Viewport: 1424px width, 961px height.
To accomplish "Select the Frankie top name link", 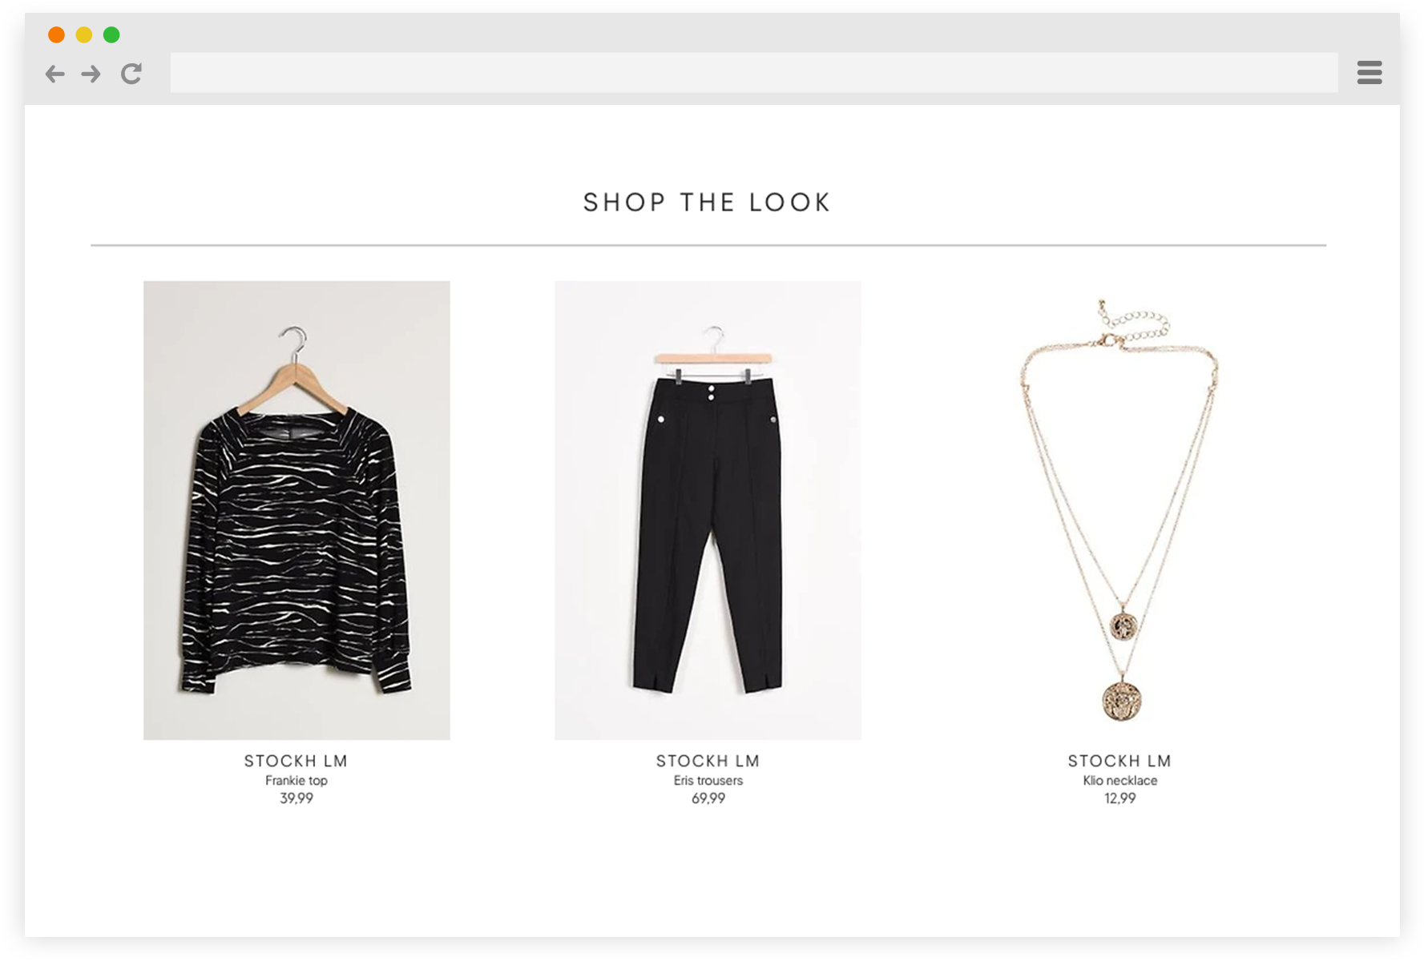I will coord(296,781).
